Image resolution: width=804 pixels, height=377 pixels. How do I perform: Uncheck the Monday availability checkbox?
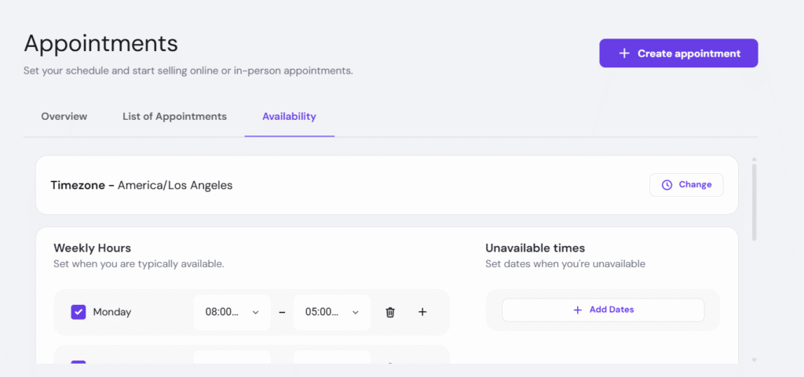79,312
